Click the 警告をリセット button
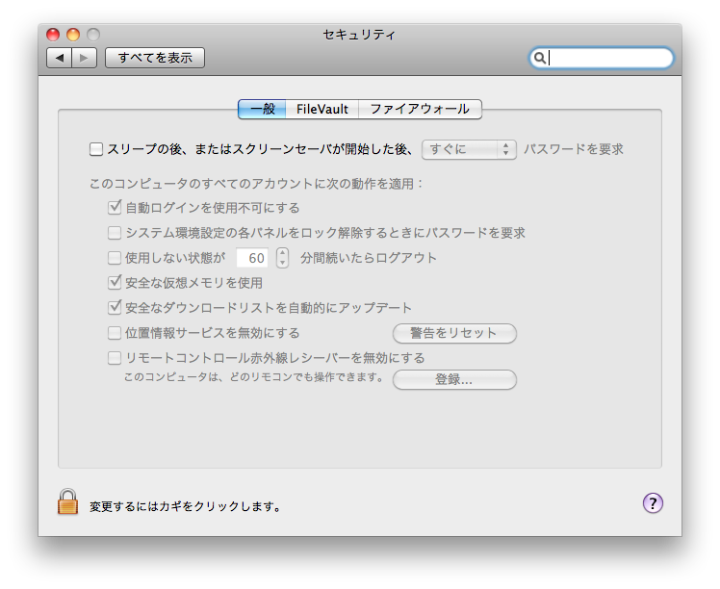 (x=454, y=333)
